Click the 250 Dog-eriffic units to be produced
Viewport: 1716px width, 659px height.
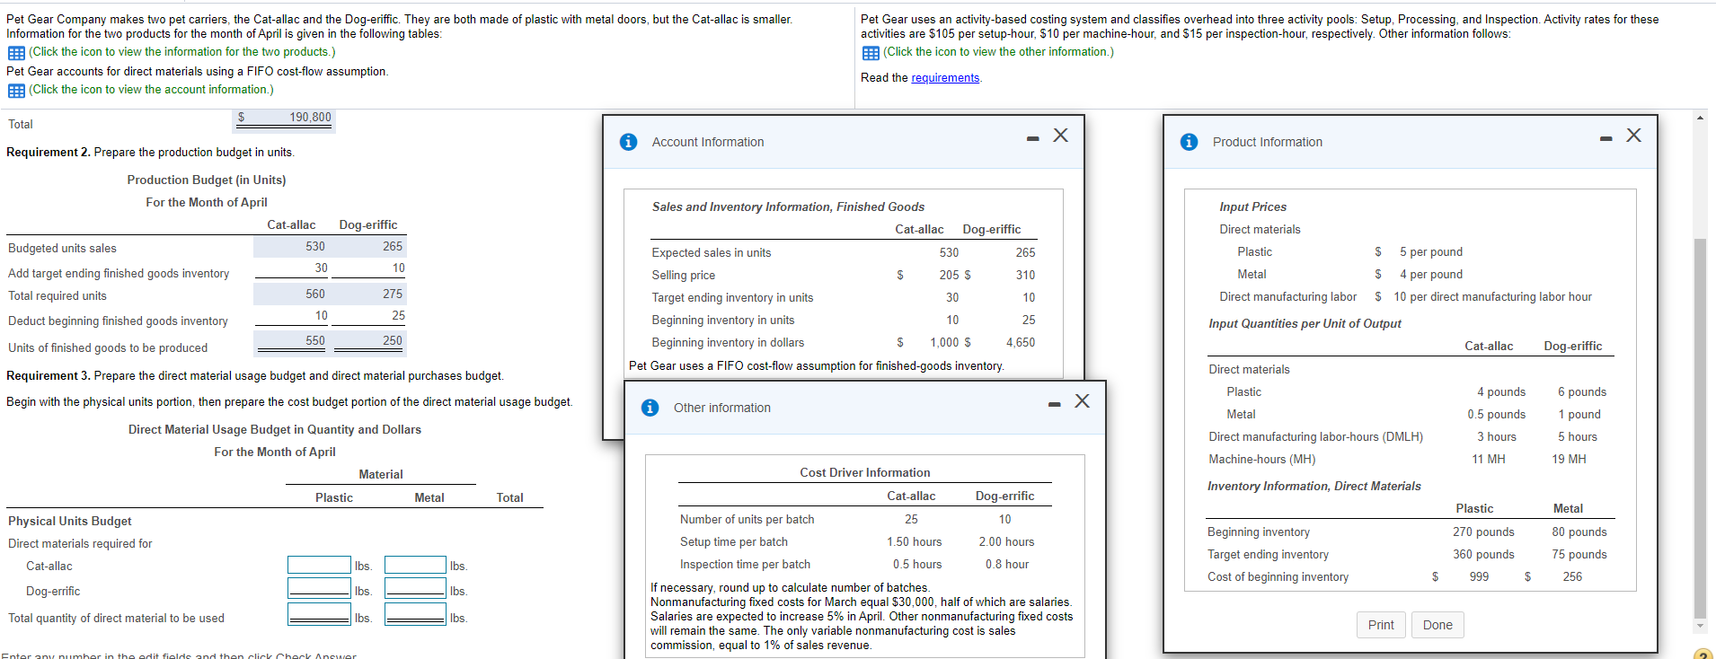[x=393, y=341]
